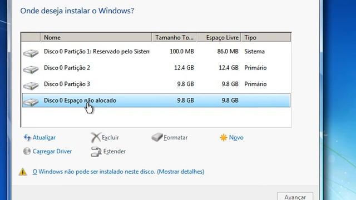Choose the Excluir option
356x200 pixels.
110,137
